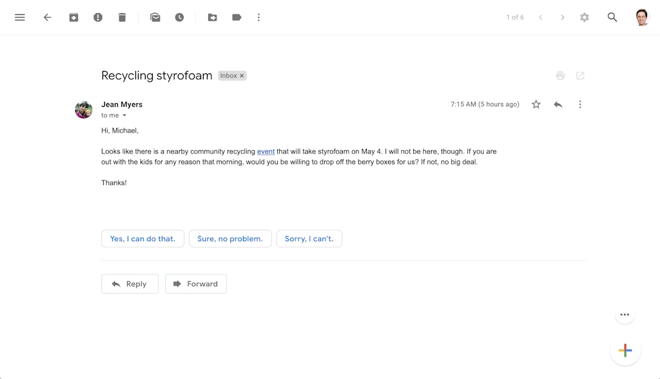Delete the email using the trash icon
660x379 pixels.
(x=122, y=17)
